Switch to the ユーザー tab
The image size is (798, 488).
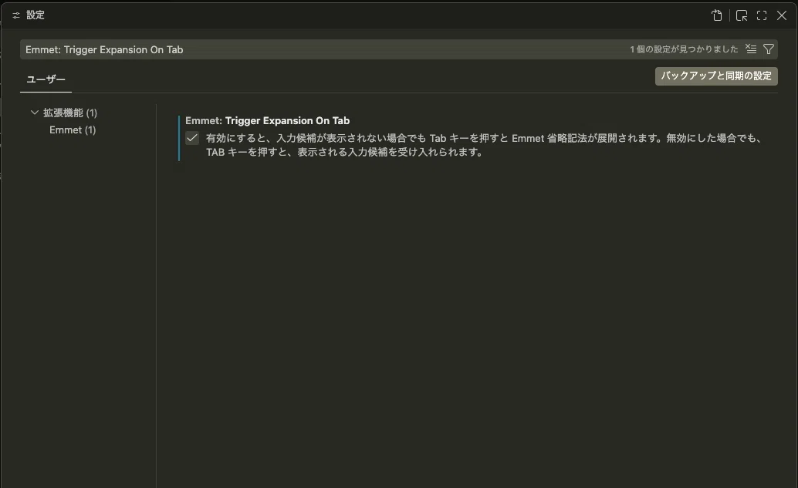[46, 79]
